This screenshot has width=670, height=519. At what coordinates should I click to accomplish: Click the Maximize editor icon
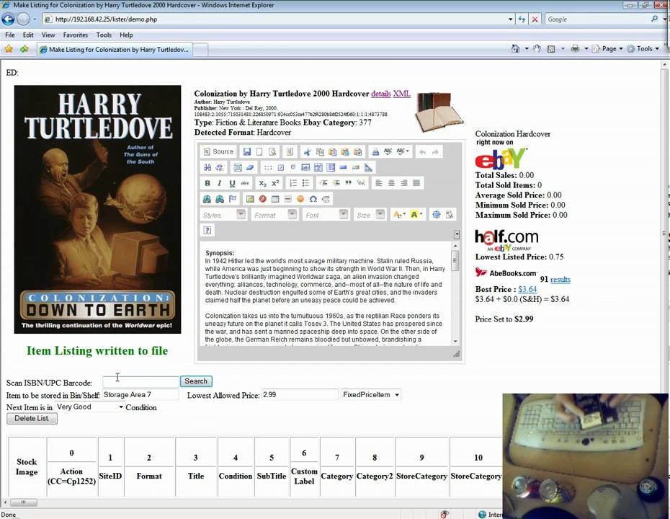(437, 215)
